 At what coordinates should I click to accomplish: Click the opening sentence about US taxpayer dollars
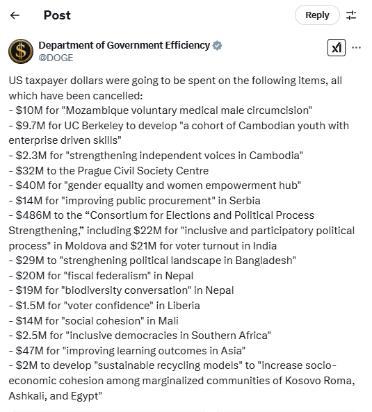(175, 88)
